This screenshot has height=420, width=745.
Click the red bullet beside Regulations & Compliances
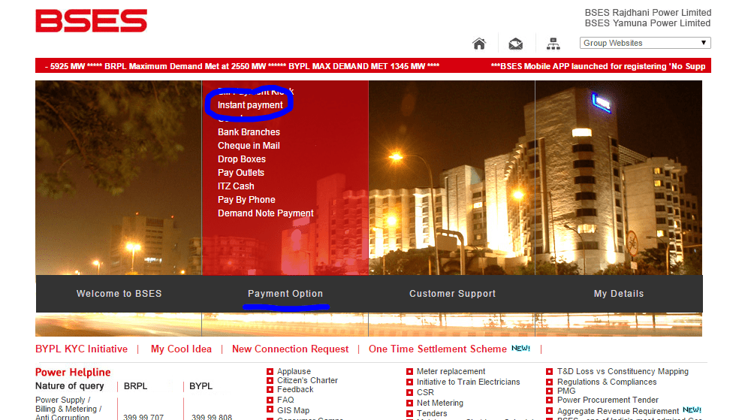pos(549,382)
